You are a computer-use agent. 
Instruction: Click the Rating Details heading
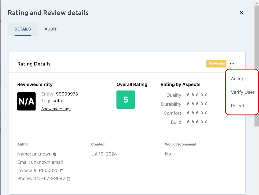click(34, 64)
